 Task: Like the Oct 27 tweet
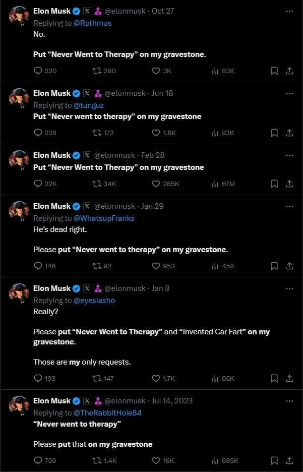156,71
